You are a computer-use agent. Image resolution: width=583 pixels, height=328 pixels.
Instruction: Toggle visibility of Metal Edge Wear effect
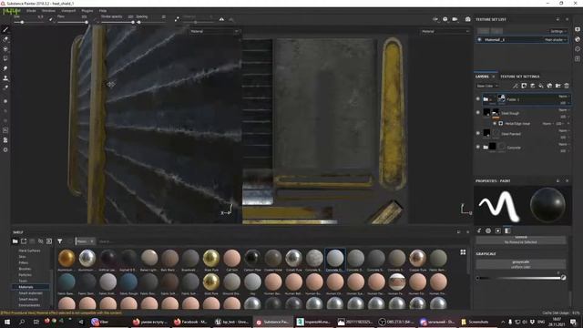[x=495, y=124]
